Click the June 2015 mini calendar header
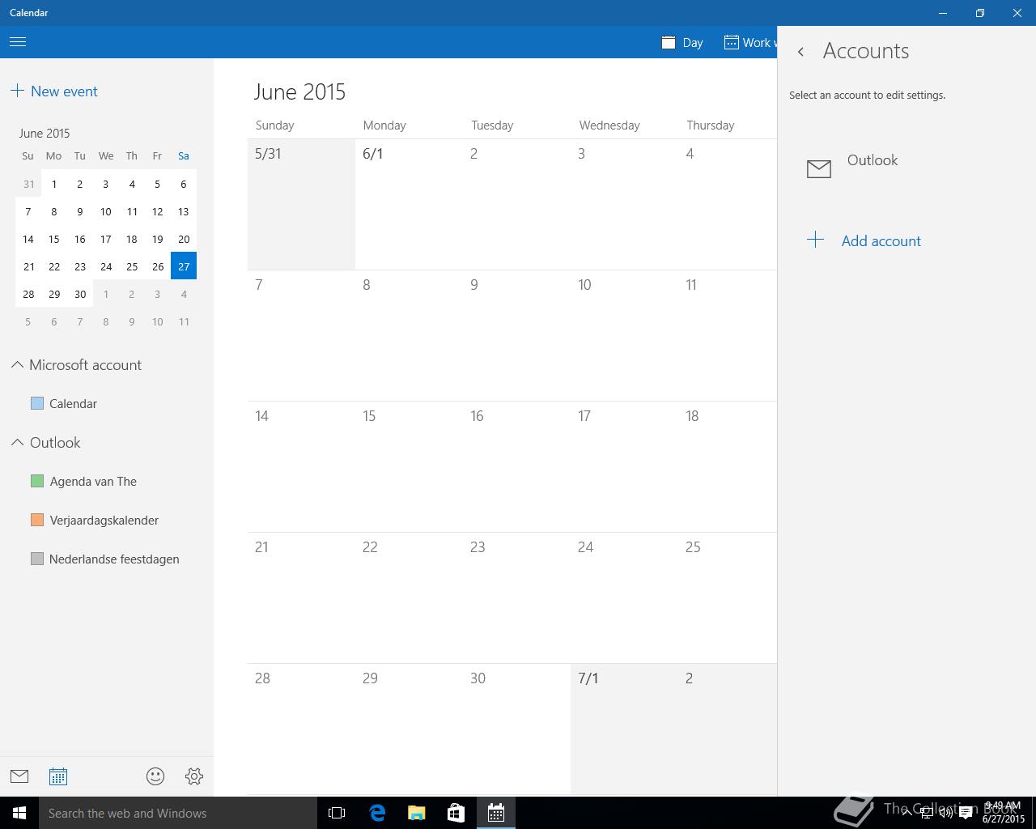Viewport: 1036px width, 829px height. [45, 133]
